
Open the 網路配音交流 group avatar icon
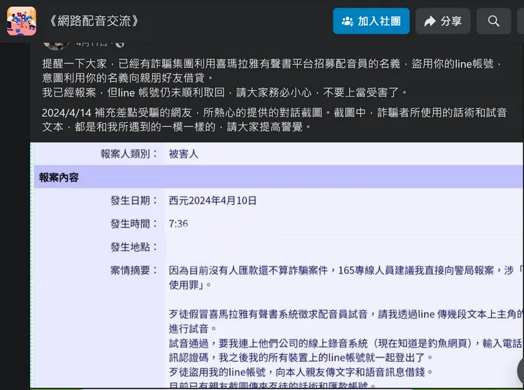(22, 21)
